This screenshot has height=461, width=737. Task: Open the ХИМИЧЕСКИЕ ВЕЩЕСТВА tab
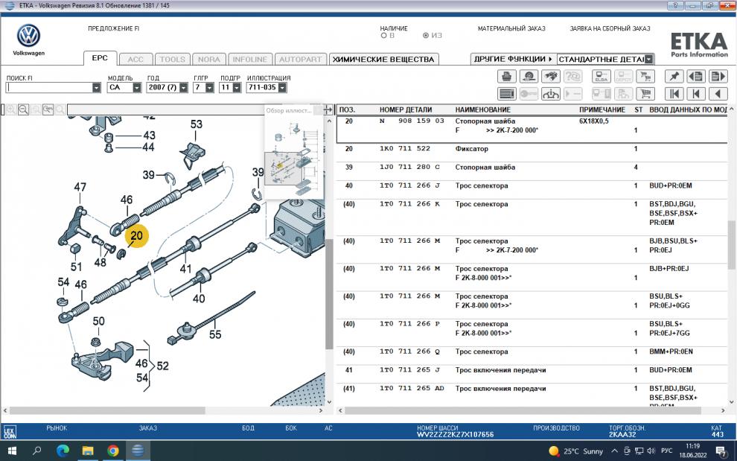(383, 60)
